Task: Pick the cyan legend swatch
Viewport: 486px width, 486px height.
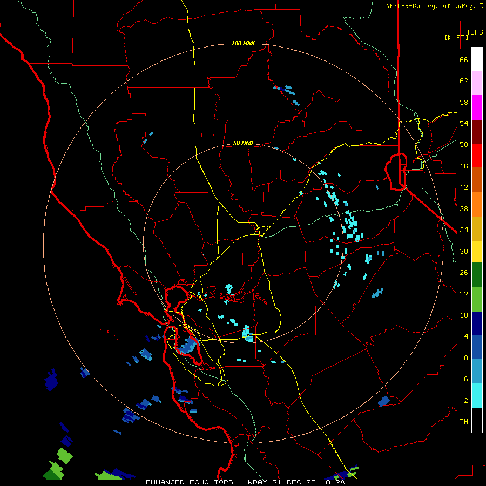Action: pyautogui.click(x=477, y=396)
